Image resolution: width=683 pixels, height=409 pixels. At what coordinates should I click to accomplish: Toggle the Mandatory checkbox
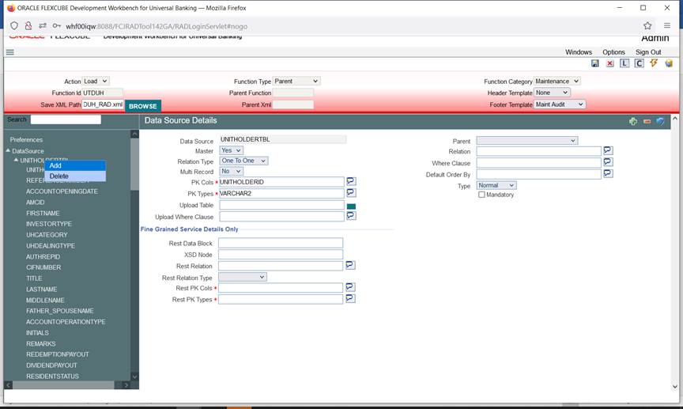click(481, 195)
